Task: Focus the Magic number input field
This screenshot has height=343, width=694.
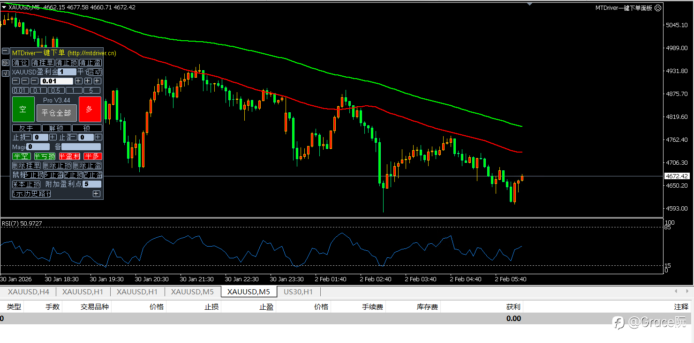Action: coord(38,146)
